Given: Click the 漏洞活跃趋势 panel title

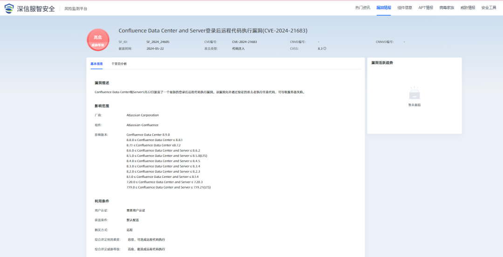Looking at the screenshot, I should (x=382, y=63).
